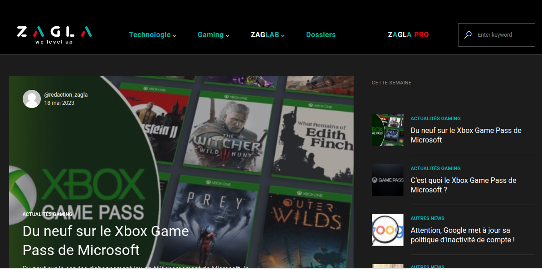Click the black GAME PASS logo thumbnail
The width and height of the screenshot is (542, 270).
pyautogui.click(x=387, y=180)
